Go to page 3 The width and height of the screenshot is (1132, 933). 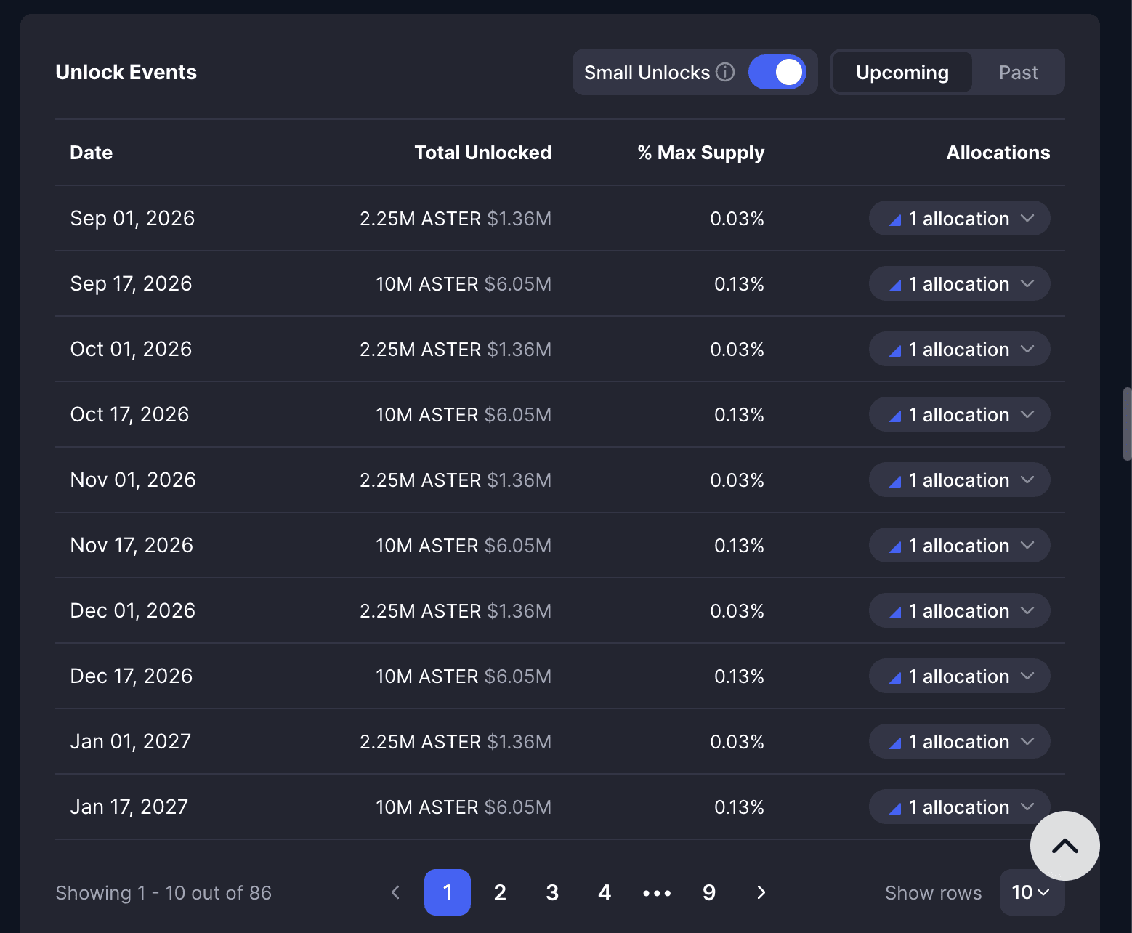[552, 892]
